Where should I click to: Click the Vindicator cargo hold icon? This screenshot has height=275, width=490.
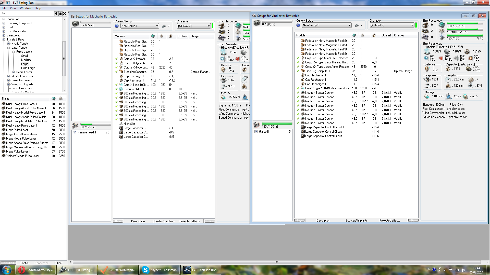[257, 23]
